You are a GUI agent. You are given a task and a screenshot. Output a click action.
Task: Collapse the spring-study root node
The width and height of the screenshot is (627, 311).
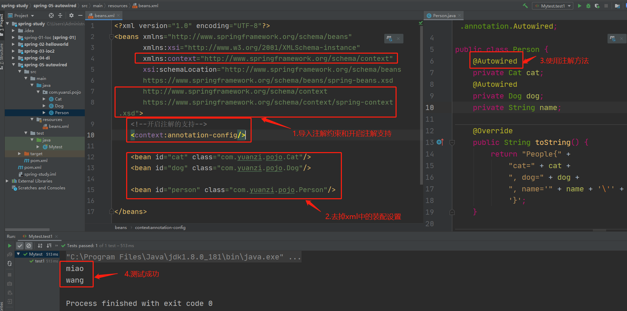coord(8,24)
